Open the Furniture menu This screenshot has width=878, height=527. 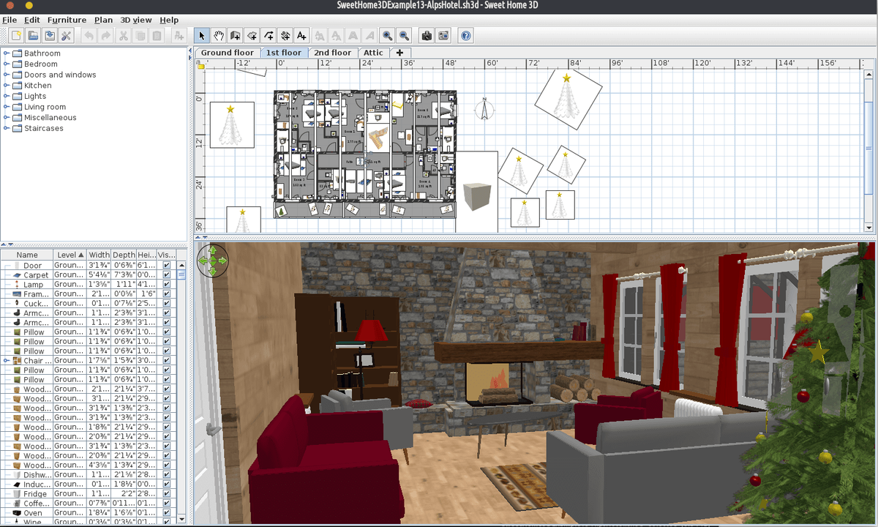tap(67, 20)
